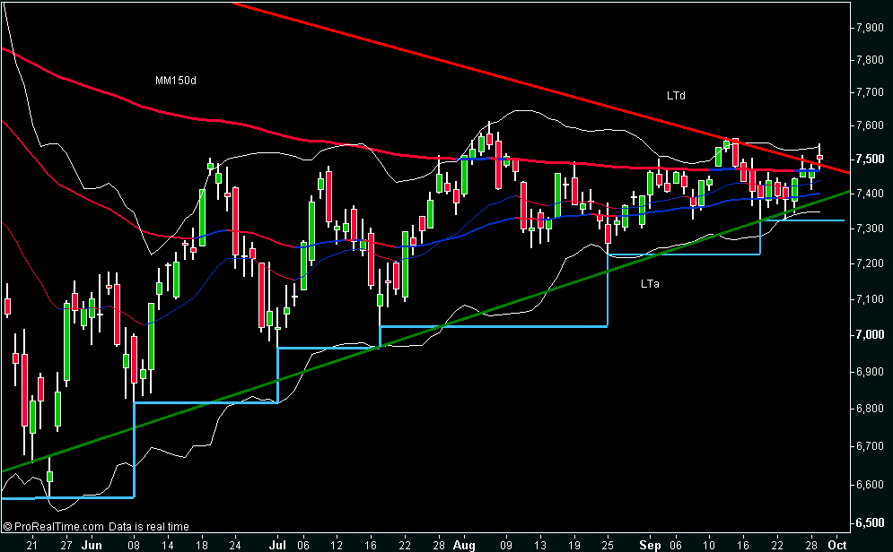This screenshot has height=552, width=893.
Task: Click the 21 date label on time axis
Action: click(x=32, y=545)
